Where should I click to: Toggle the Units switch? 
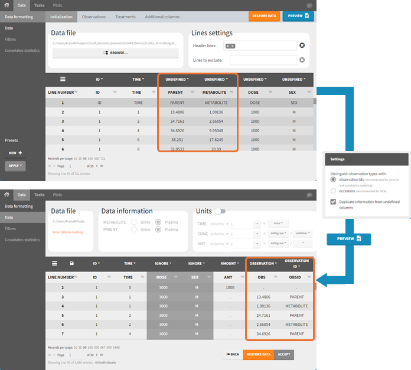coord(221,211)
